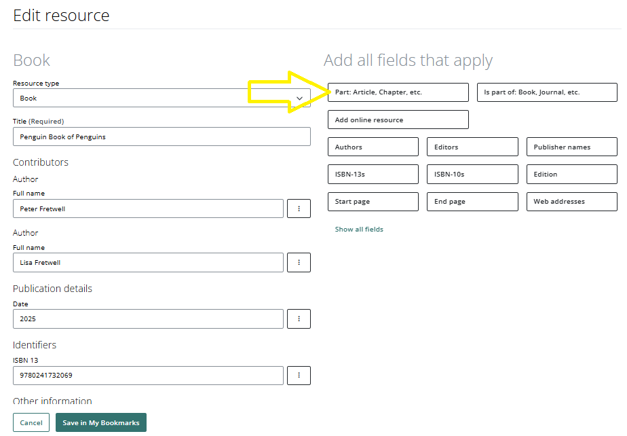The width and height of the screenshot is (627, 436).
Task: Add an End page field
Action: click(472, 201)
